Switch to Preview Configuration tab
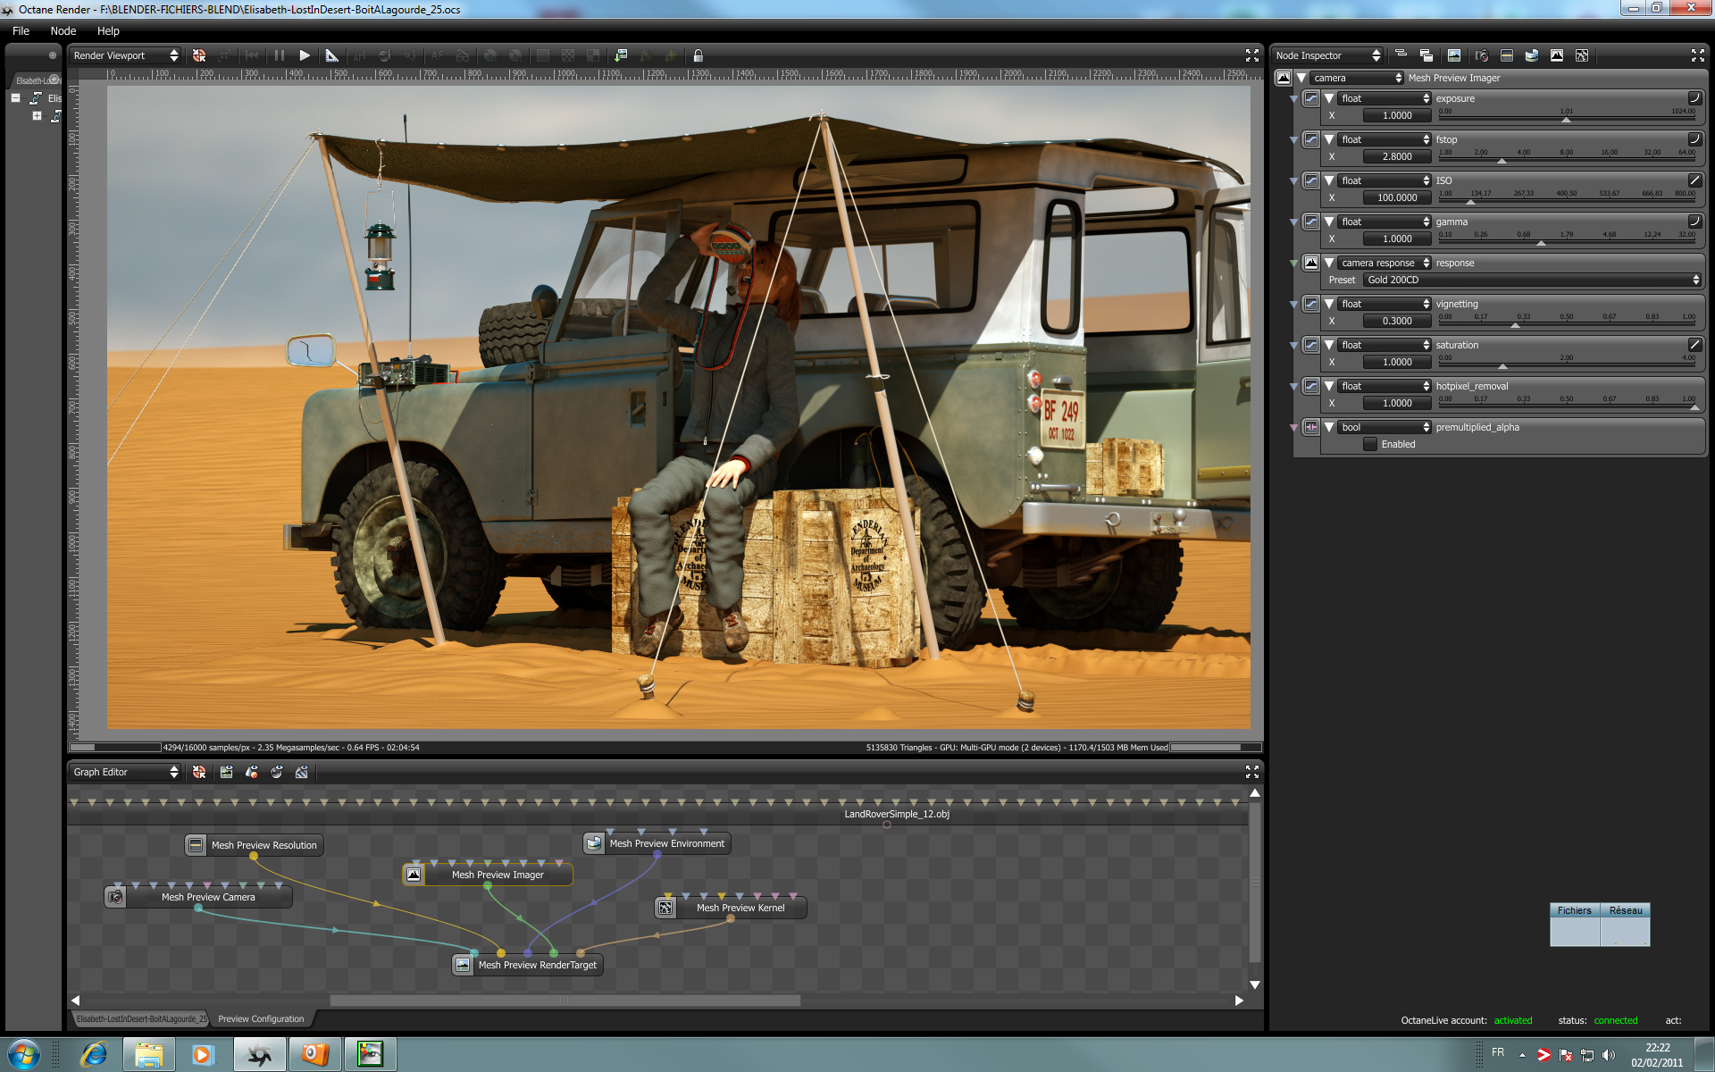1715x1072 pixels. 261,1018
